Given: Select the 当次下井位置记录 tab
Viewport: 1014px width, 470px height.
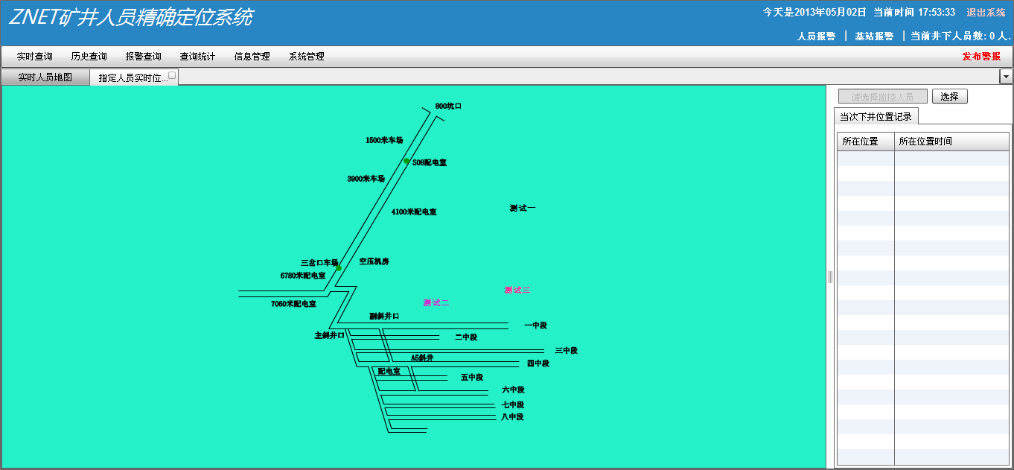Looking at the screenshot, I should [876, 116].
